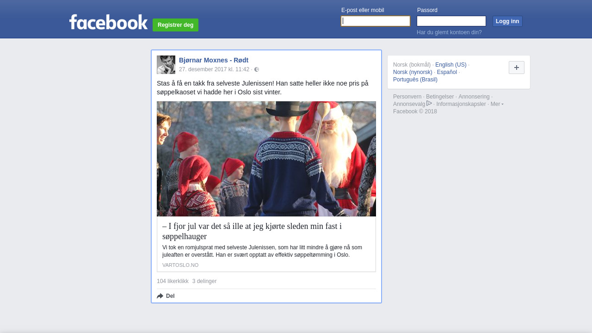This screenshot has width=592, height=333.
Task: Open Bjørnar Moxnes - Rødt page link
Action: pos(214,60)
